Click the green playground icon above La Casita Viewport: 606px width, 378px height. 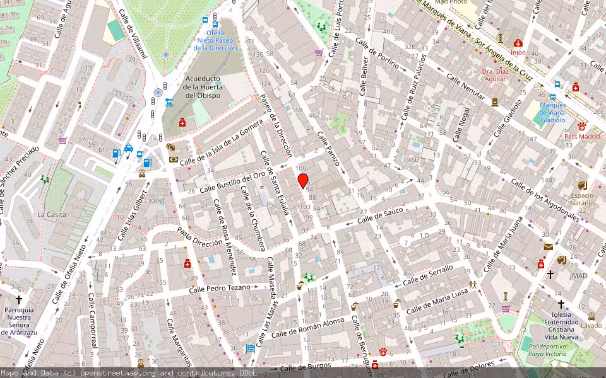pyautogui.click(x=45, y=180)
